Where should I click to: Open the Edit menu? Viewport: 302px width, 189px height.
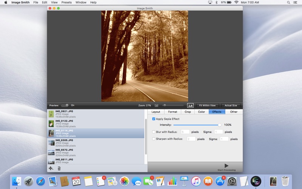coord(45,3)
